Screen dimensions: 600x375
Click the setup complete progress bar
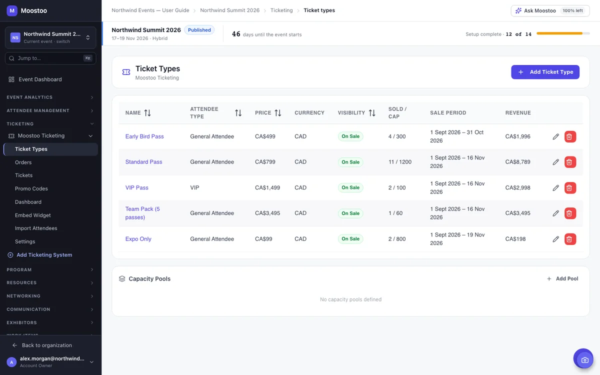click(x=563, y=33)
